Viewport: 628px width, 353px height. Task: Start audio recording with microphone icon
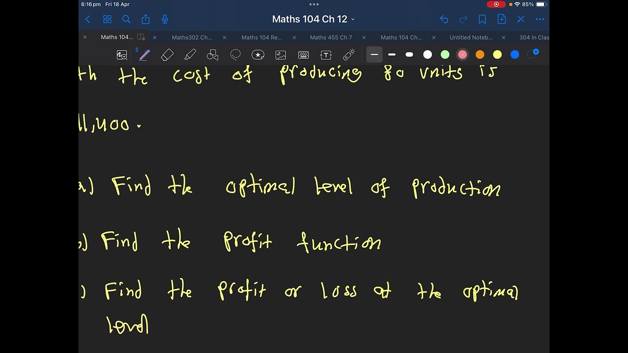point(165,19)
